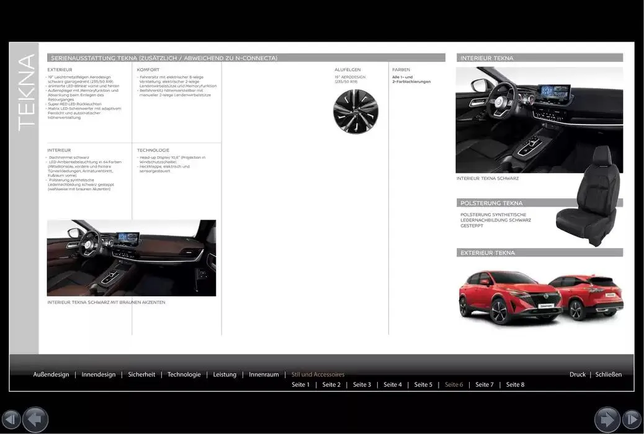Click the next page arrow button
The width and height of the screenshot is (644, 434).
coord(607,419)
